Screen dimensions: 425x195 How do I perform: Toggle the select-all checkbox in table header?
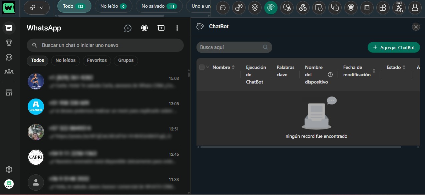(x=201, y=67)
